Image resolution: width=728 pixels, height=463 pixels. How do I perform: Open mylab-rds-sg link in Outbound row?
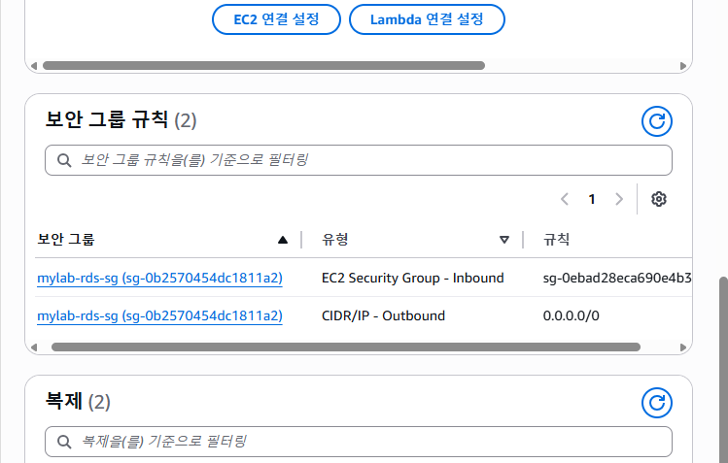(x=159, y=316)
